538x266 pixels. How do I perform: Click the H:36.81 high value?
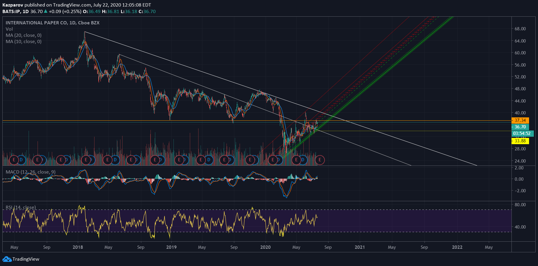click(111, 11)
